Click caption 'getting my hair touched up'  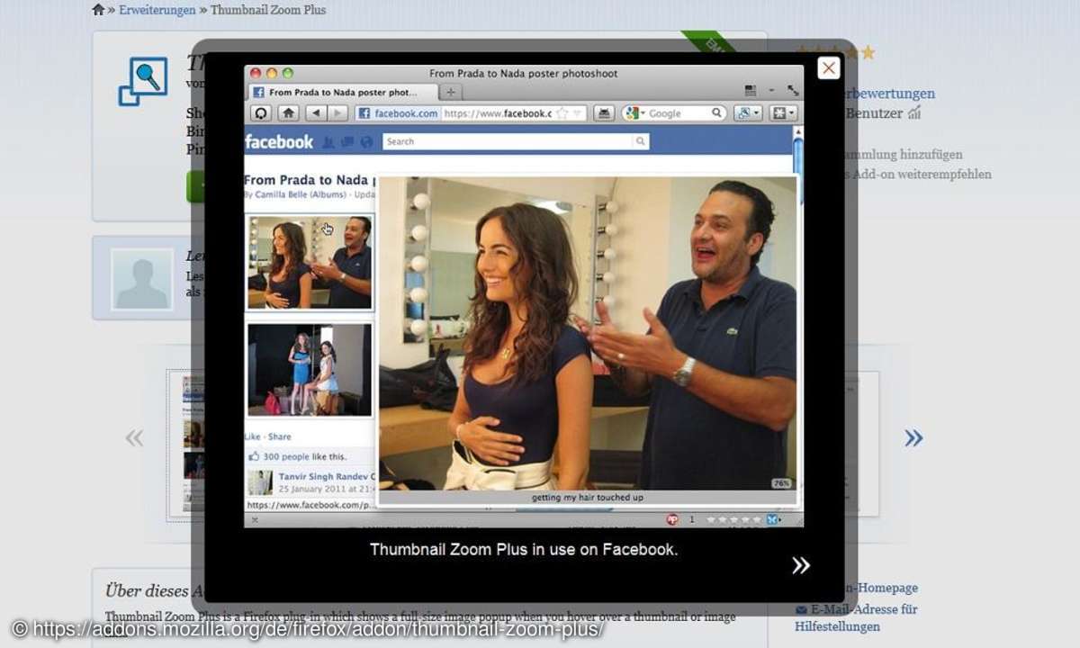click(x=587, y=497)
